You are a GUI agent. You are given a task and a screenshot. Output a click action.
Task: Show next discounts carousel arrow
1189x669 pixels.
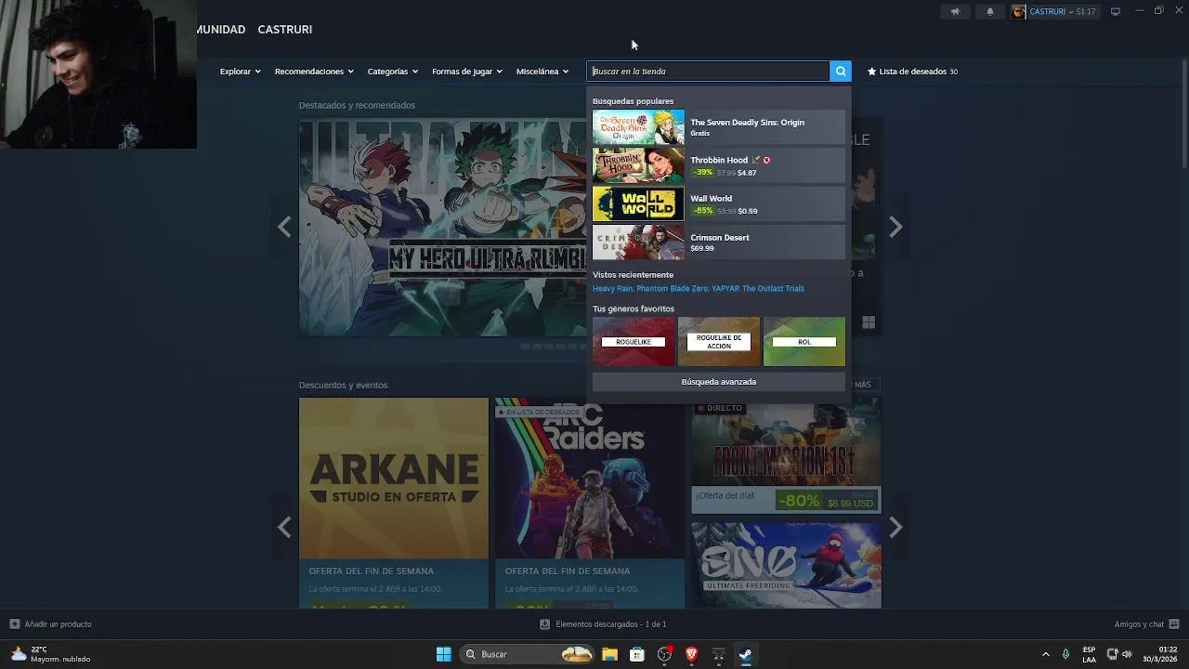click(895, 528)
